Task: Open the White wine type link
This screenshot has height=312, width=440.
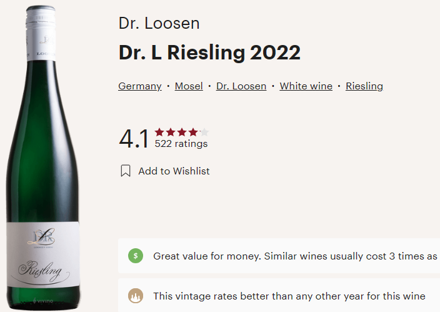Action: [x=306, y=86]
